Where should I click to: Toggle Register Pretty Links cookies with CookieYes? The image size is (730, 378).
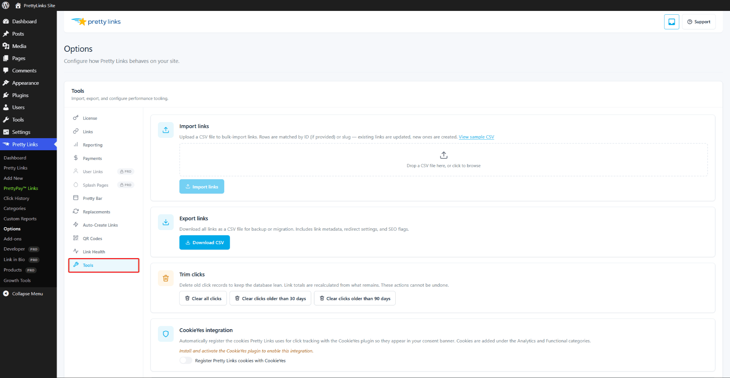pyautogui.click(x=186, y=360)
